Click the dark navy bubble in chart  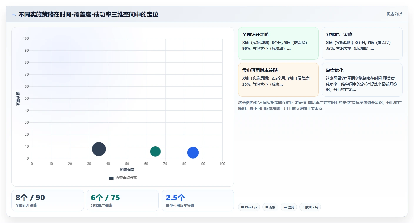pos(99,149)
